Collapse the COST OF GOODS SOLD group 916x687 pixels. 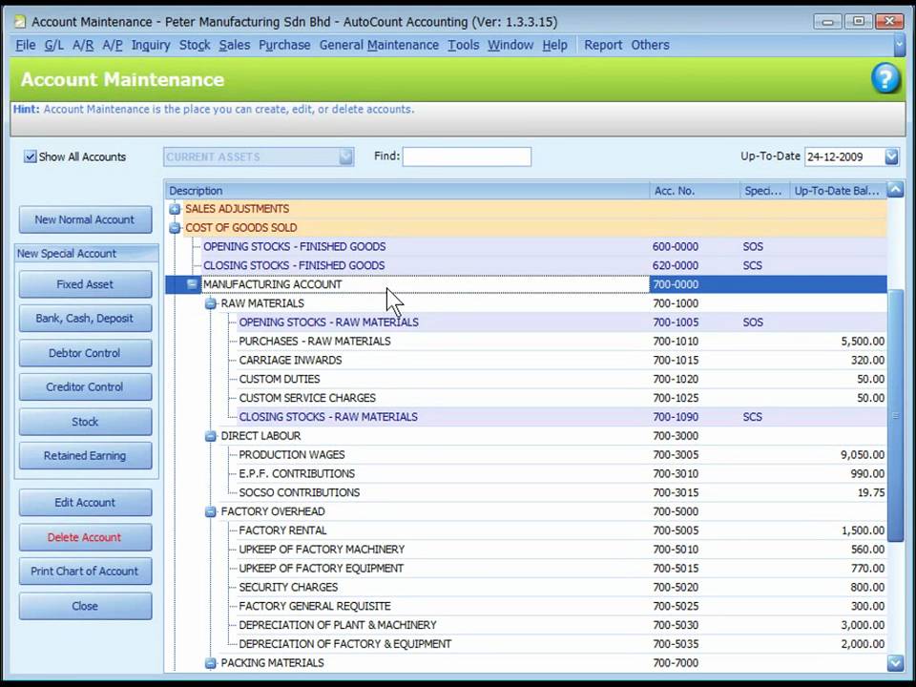point(174,228)
